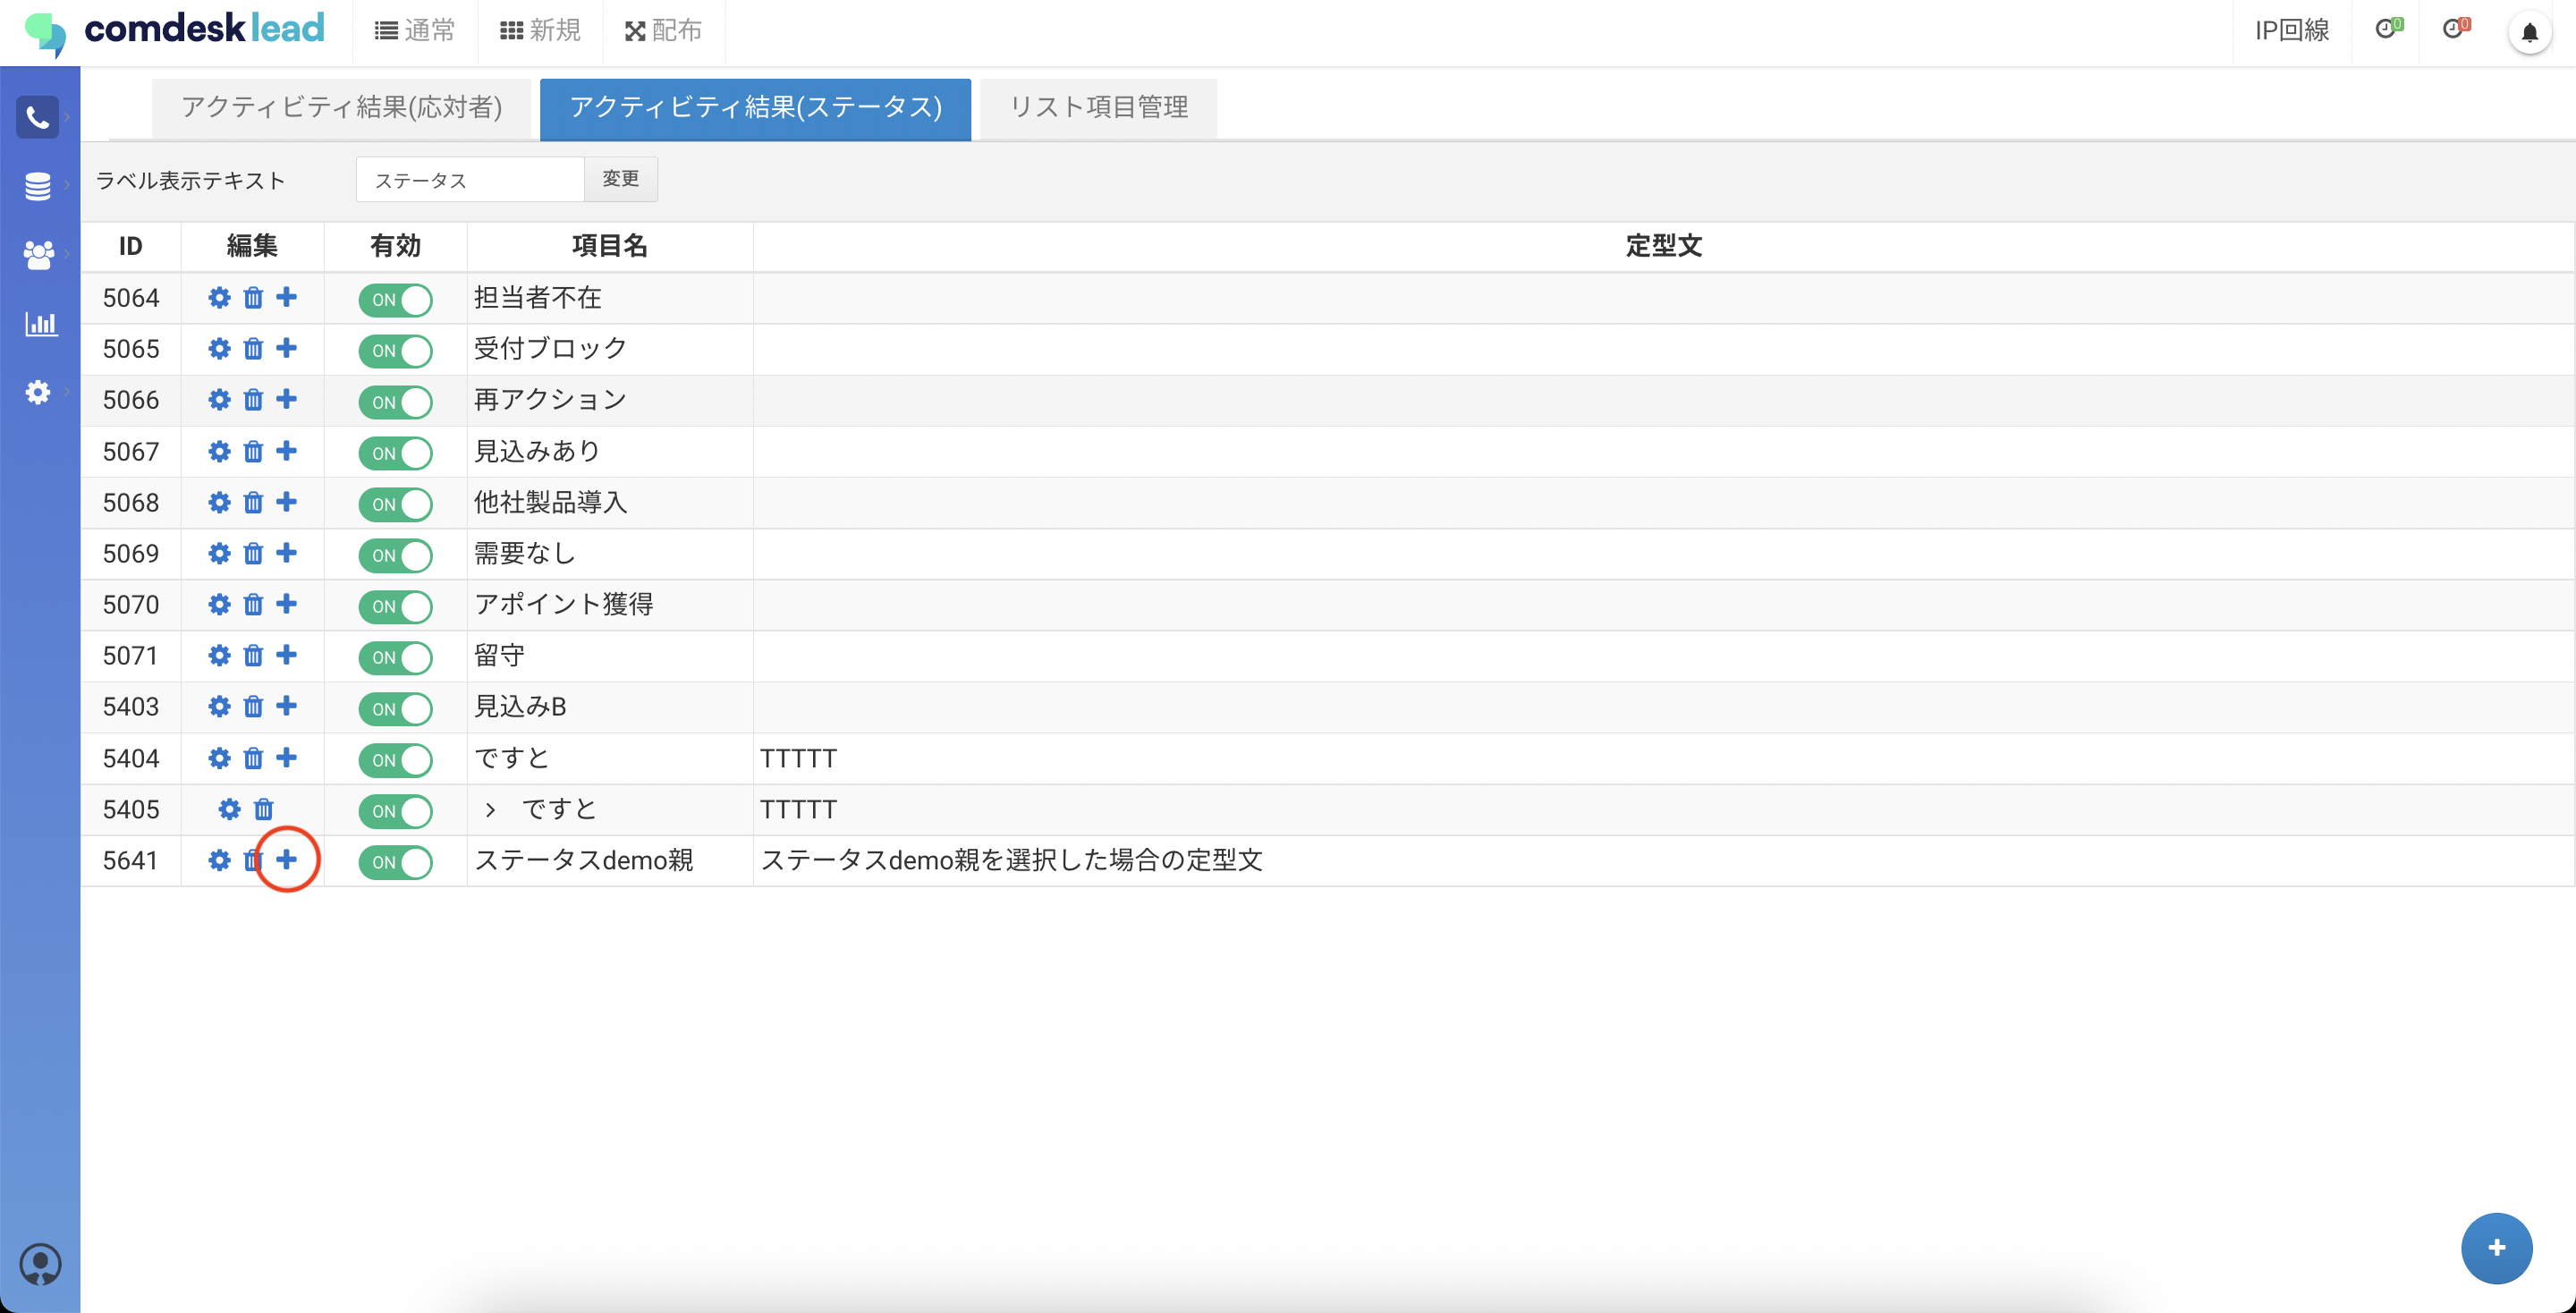Open the settings gear in the sidebar
2576x1313 pixels.
[x=37, y=392]
